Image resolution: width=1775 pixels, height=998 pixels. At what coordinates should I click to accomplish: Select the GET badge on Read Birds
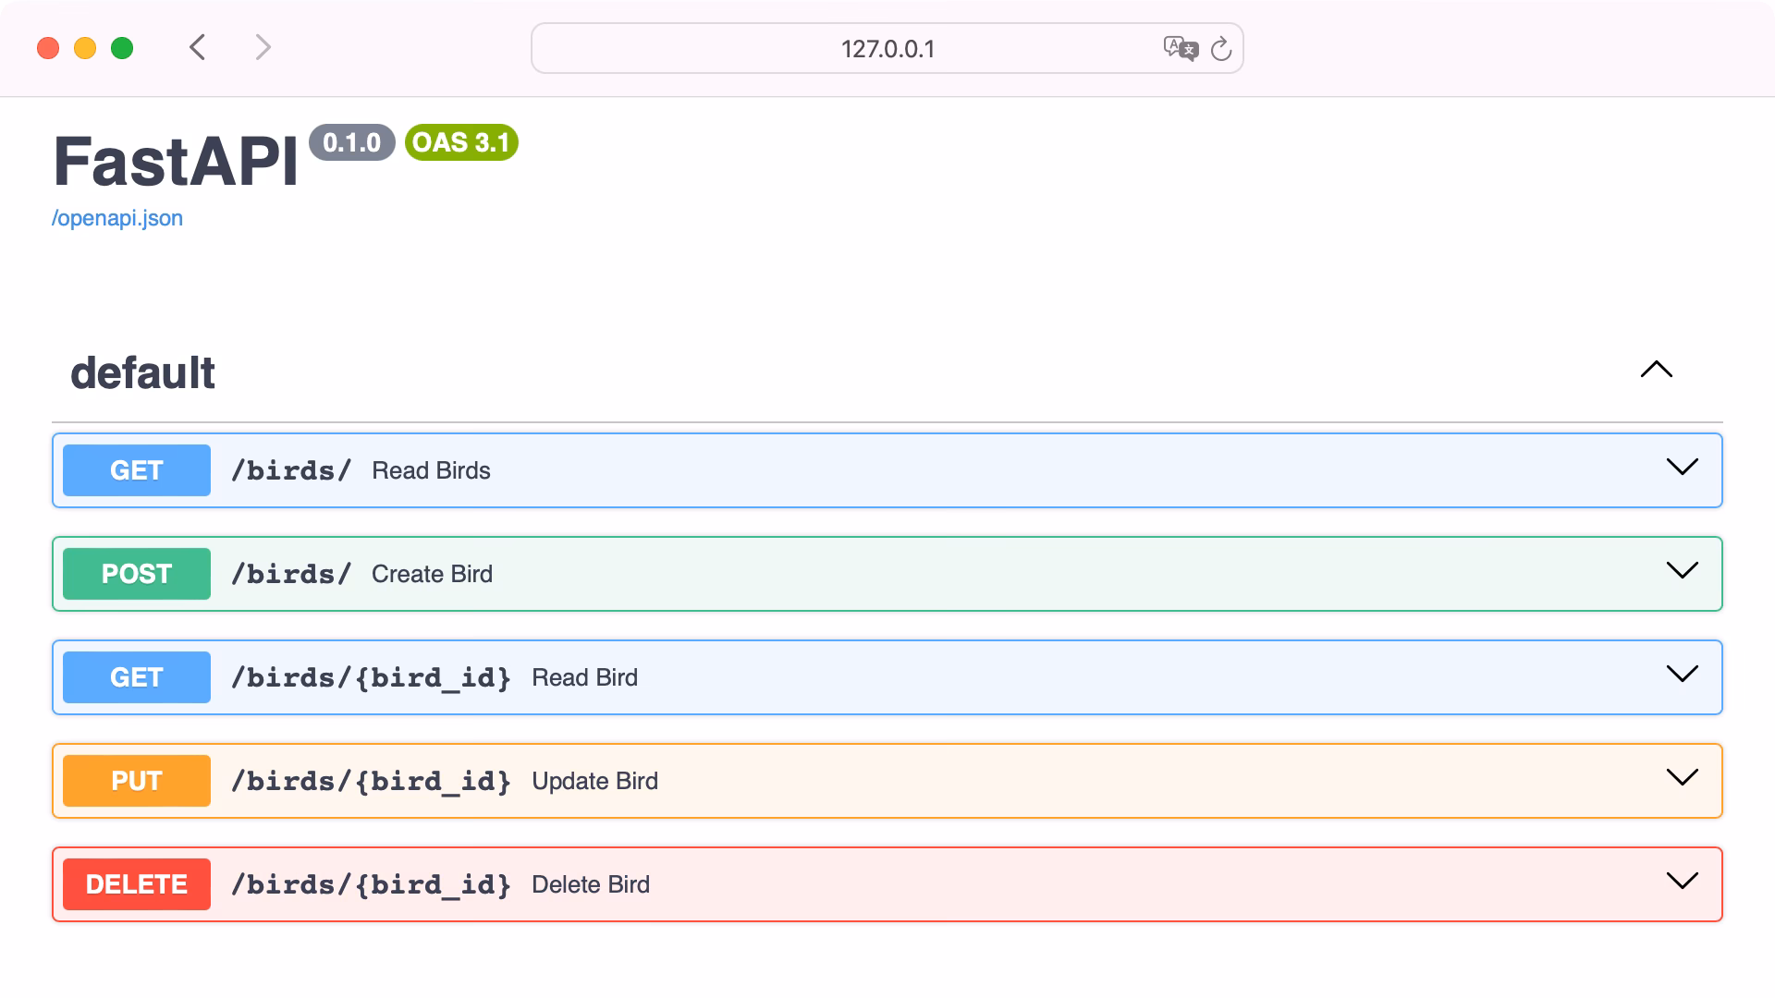pos(136,469)
